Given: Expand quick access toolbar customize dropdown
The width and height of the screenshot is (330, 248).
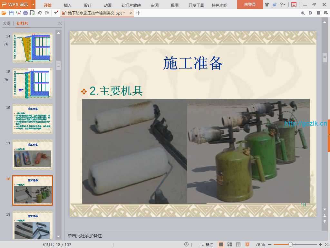Looking at the screenshot, I should pos(56,13).
